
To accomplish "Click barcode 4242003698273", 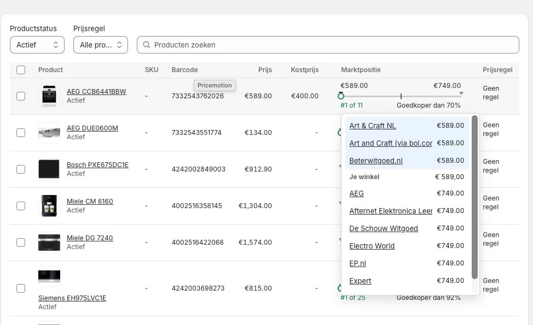I will [198, 288].
